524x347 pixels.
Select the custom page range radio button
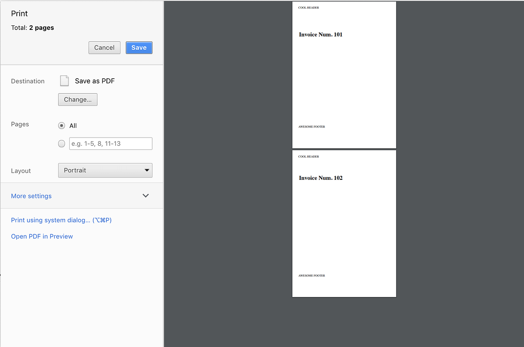click(61, 143)
